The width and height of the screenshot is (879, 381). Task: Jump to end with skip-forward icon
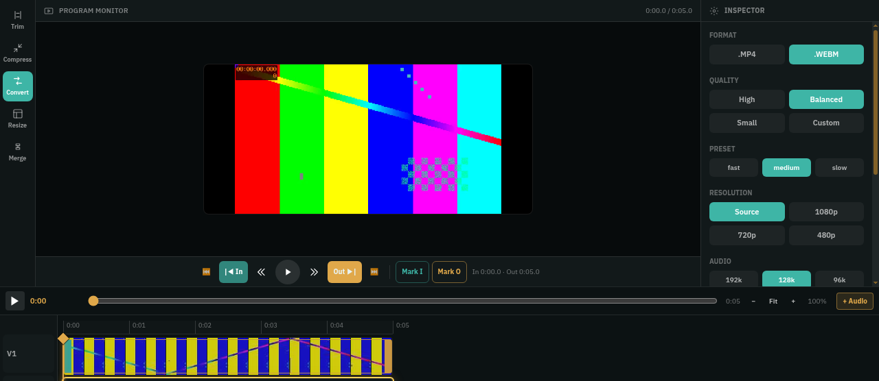point(374,272)
